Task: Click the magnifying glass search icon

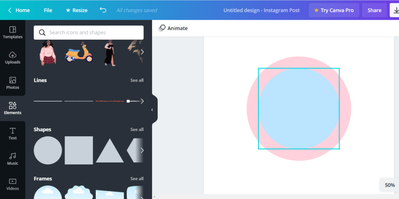Action: 42,33
